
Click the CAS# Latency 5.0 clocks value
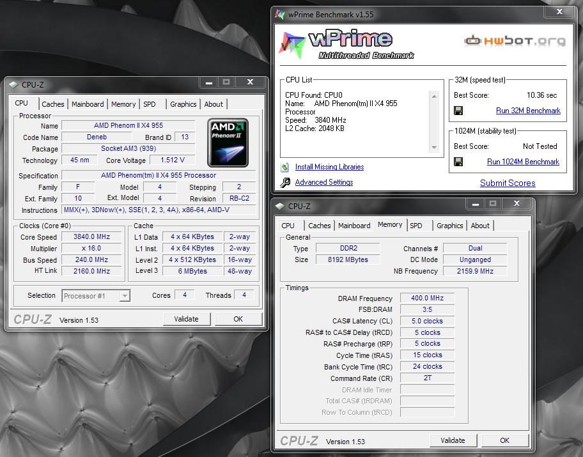pos(427,321)
